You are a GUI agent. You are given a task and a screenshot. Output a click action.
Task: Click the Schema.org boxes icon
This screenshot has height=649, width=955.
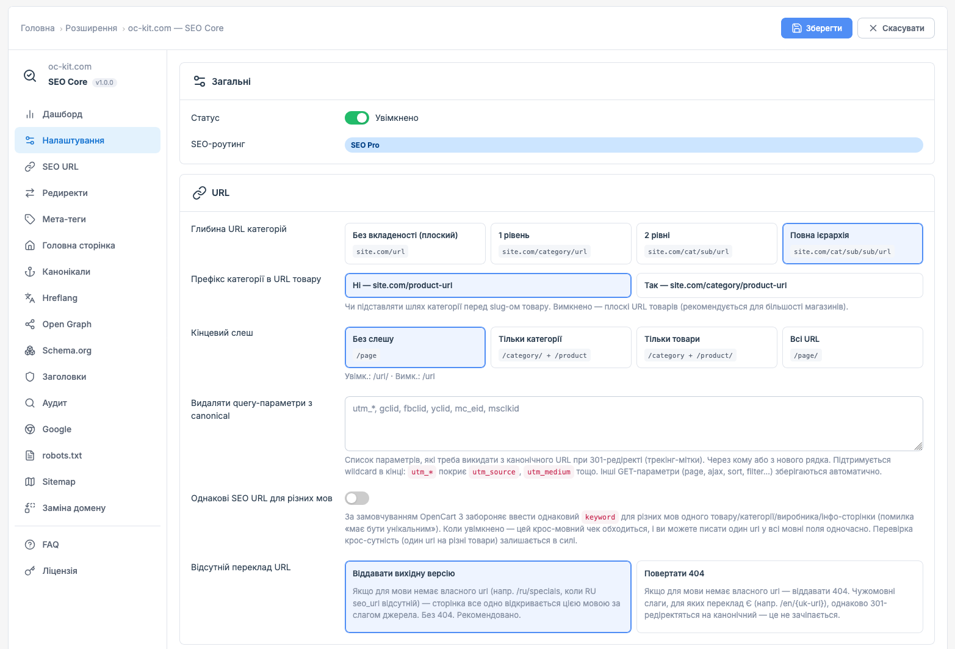[30, 350]
